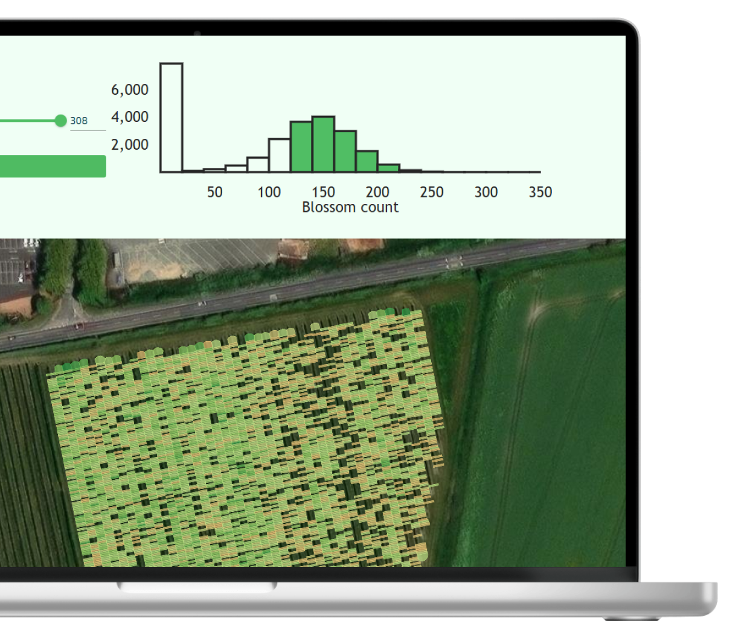Screen dimensions: 747x635
Task: Click the red-roofed building near the road
Action: (293, 249)
